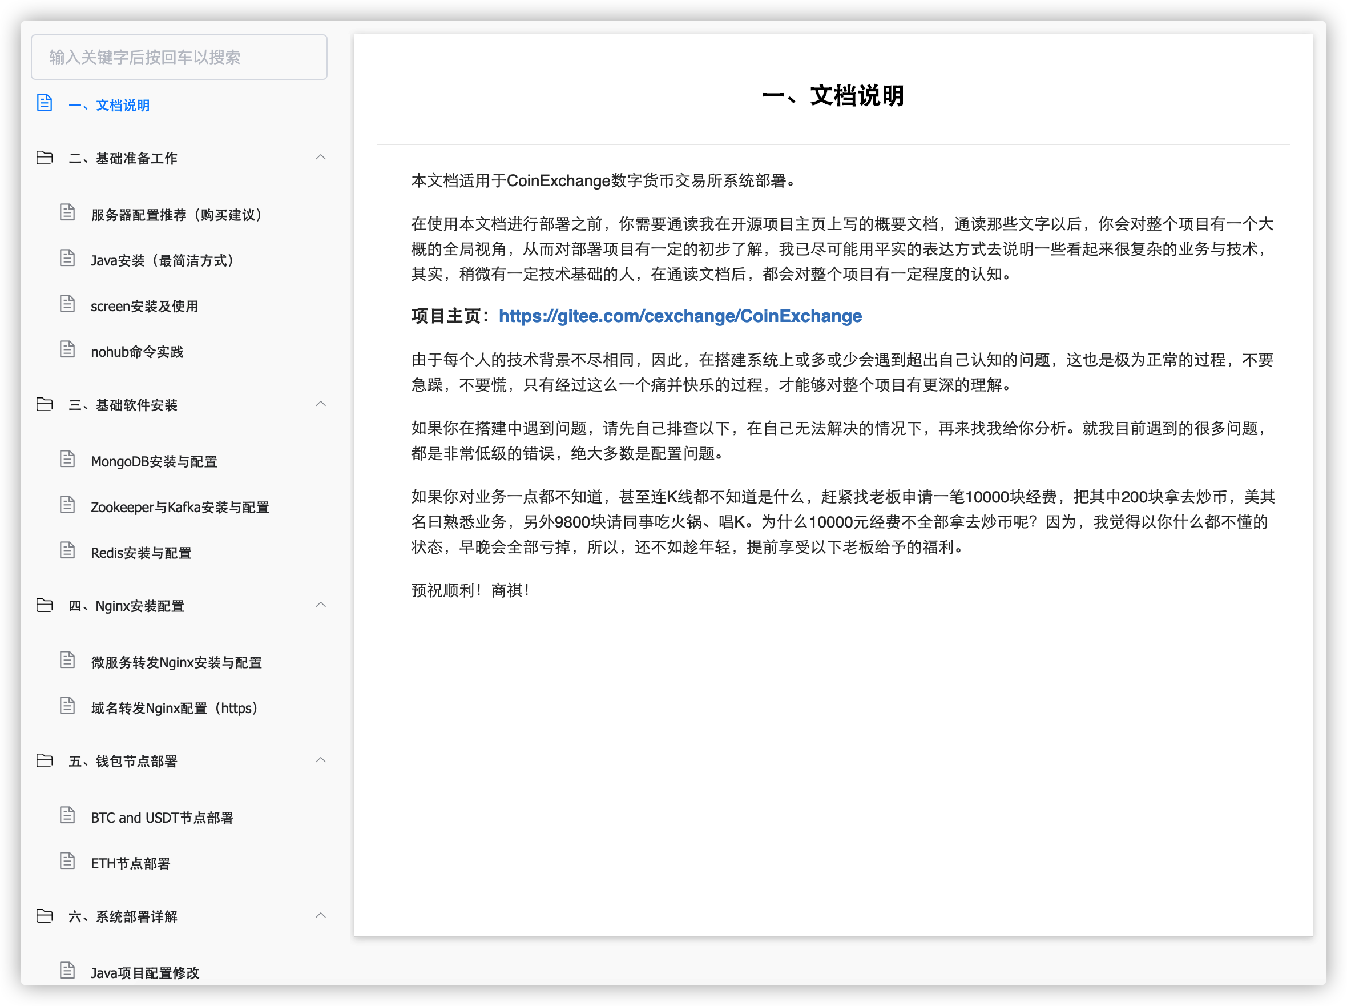
Task: Click folder icon beside 二、基础准备工作
Action: click(45, 158)
